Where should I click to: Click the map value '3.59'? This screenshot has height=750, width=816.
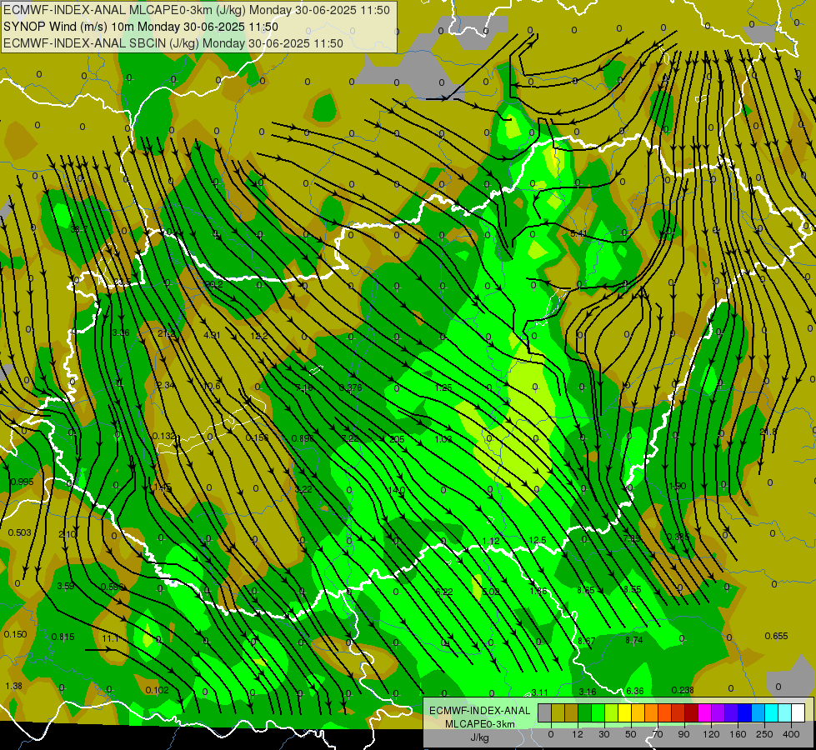(x=66, y=586)
